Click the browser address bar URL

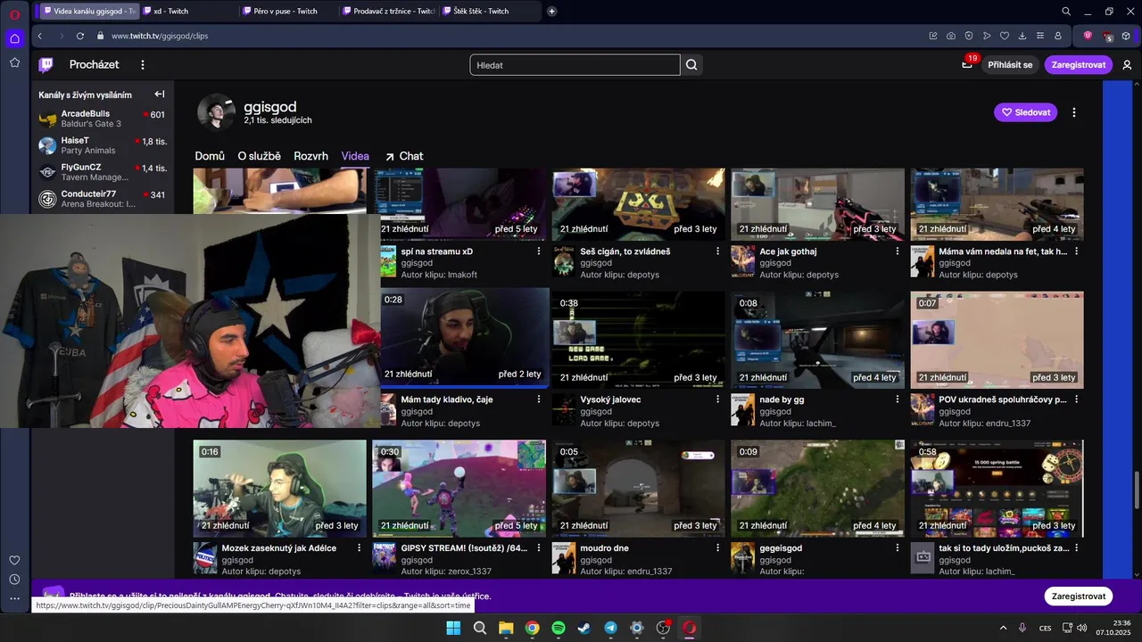[x=160, y=36]
